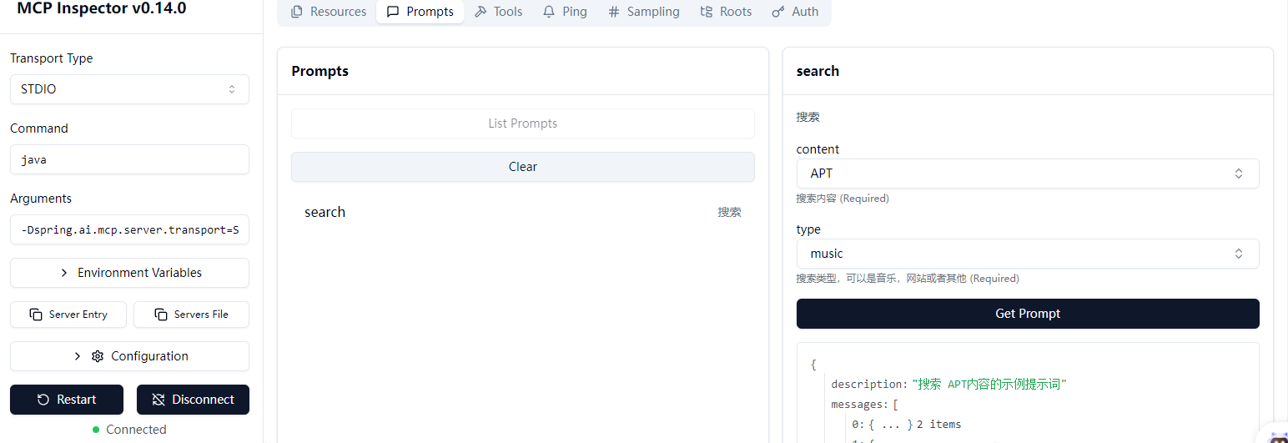Viewport: 1288px width, 443px height.
Task: Open the Auth tab
Action: point(795,12)
